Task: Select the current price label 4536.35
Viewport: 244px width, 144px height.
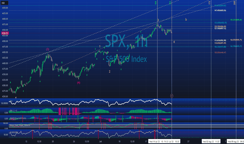Action: pyautogui.click(x=5, y=33)
